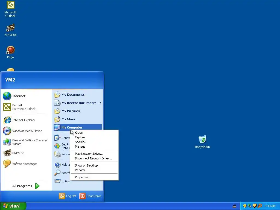This screenshot has height=210, width=280.
Task: Choose Search... in the context menu
Action: coord(94,142)
